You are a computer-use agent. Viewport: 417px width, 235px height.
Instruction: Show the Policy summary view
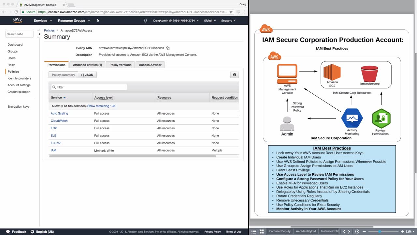pos(64,75)
